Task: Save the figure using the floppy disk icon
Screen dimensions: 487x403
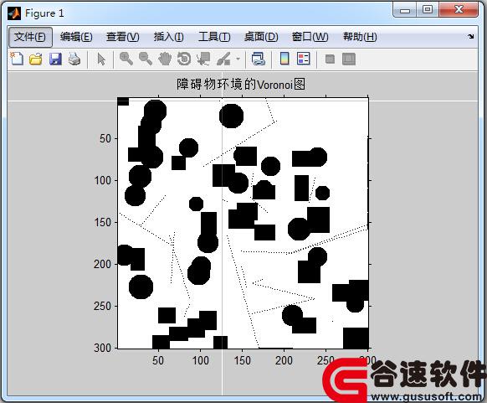Action: 55,59
